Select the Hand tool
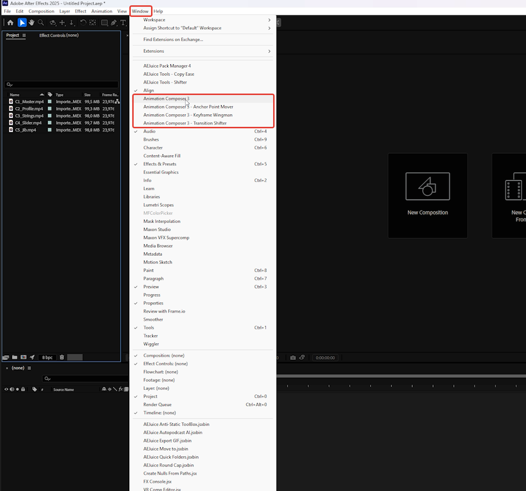The image size is (526, 491). pos(31,23)
